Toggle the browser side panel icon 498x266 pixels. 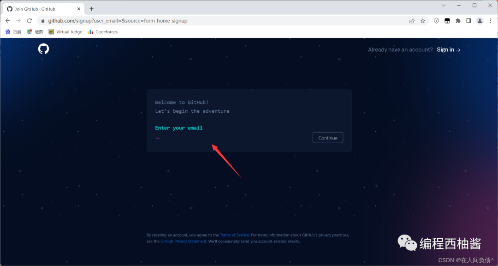click(469, 21)
